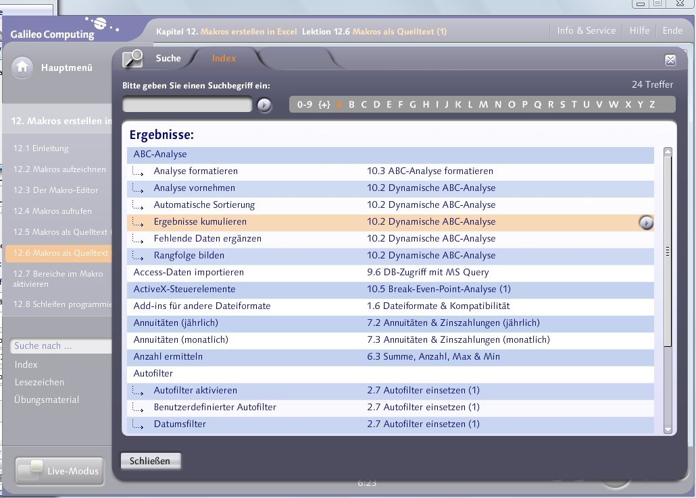
Task: Select 'Rangfolge bilden' result row
Action: 390,256
